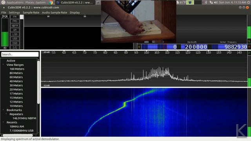Screen dimensions: 251x141
Task: Collapse the Recents tree node
Action: pyautogui.click(x=3, y=122)
